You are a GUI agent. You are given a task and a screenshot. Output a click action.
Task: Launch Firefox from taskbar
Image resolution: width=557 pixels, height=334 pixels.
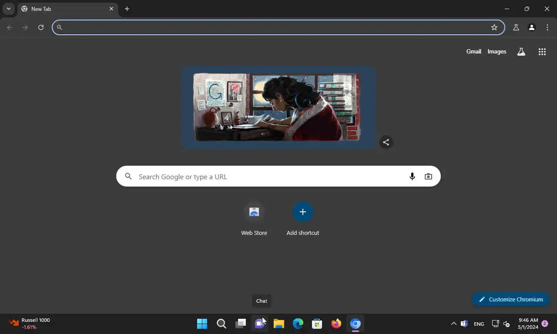(336, 324)
